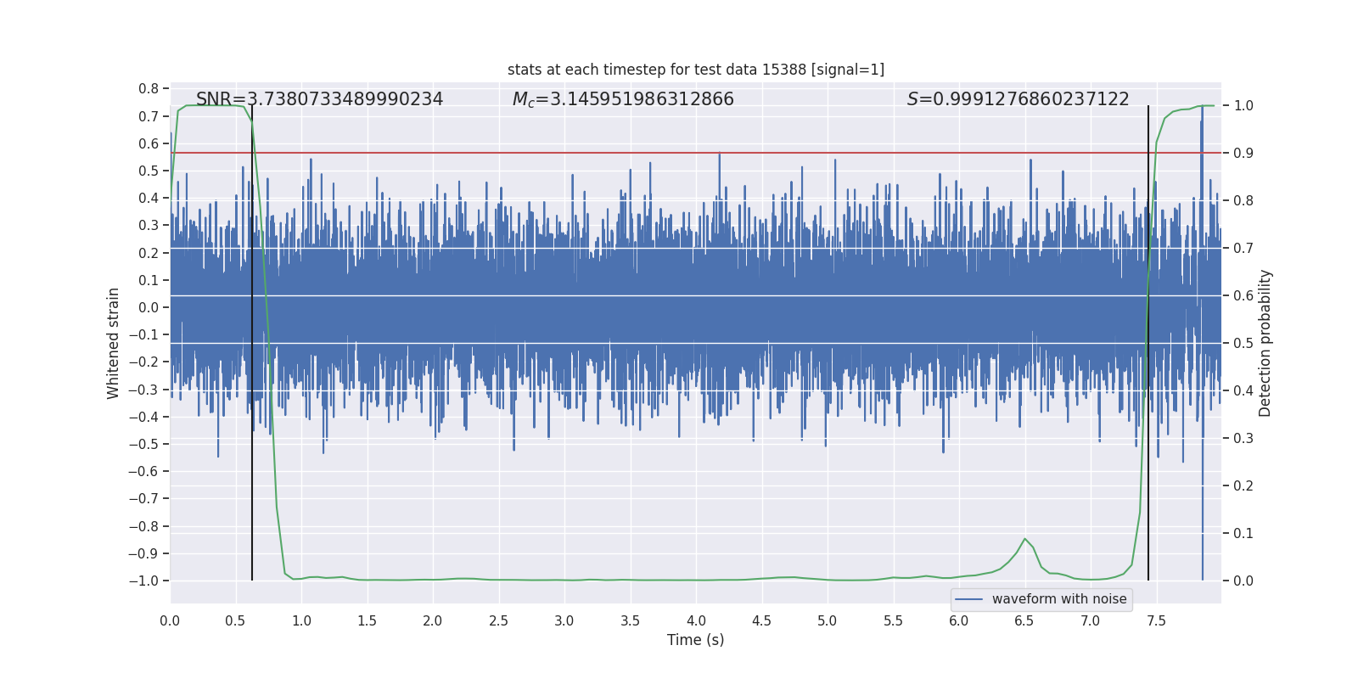
Task: Click the green curve's small peak at 6.5 seconds
Action: point(1025,539)
